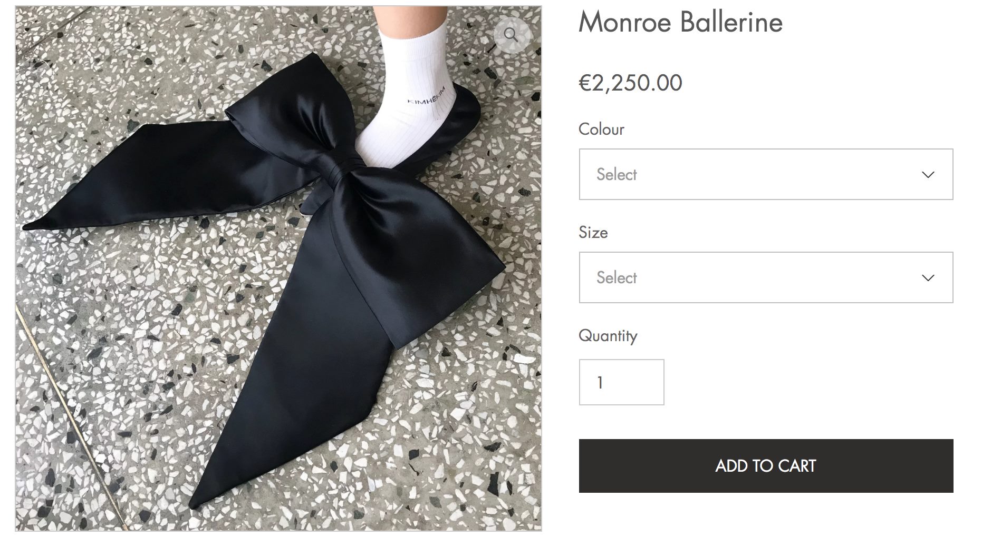Click the Colour field label
The width and height of the screenshot is (982, 537).
coord(601,130)
